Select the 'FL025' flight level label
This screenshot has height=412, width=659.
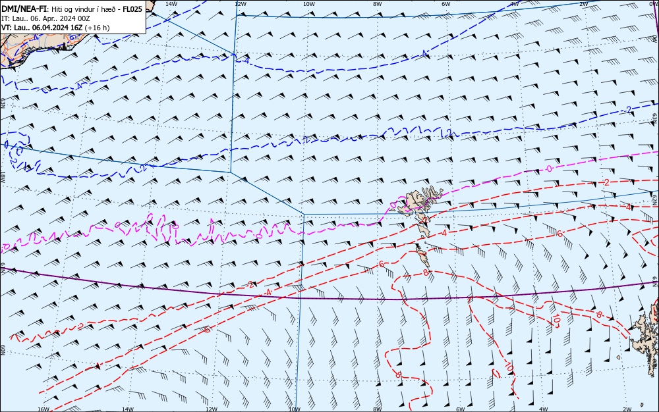pos(132,9)
